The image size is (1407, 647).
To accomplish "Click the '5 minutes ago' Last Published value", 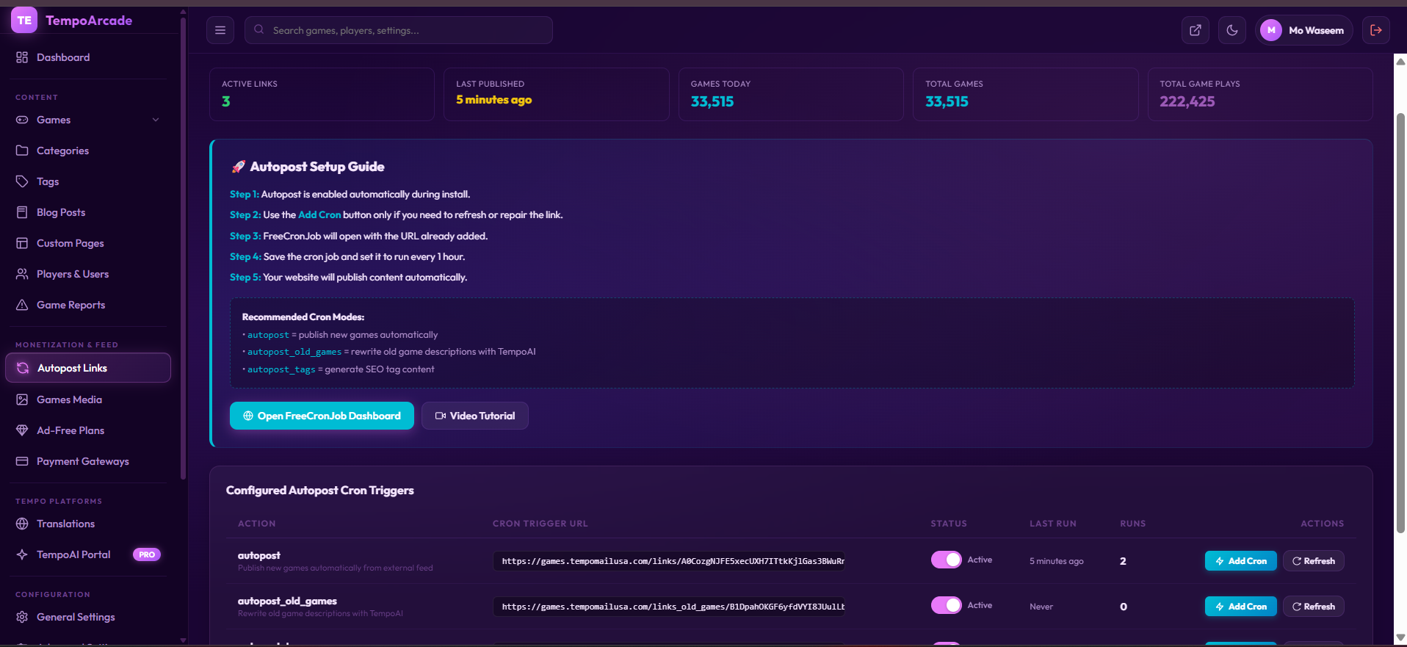I will coord(493,100).
